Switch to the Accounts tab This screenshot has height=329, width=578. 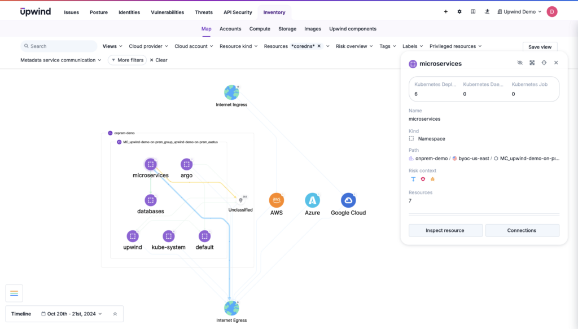230,29
